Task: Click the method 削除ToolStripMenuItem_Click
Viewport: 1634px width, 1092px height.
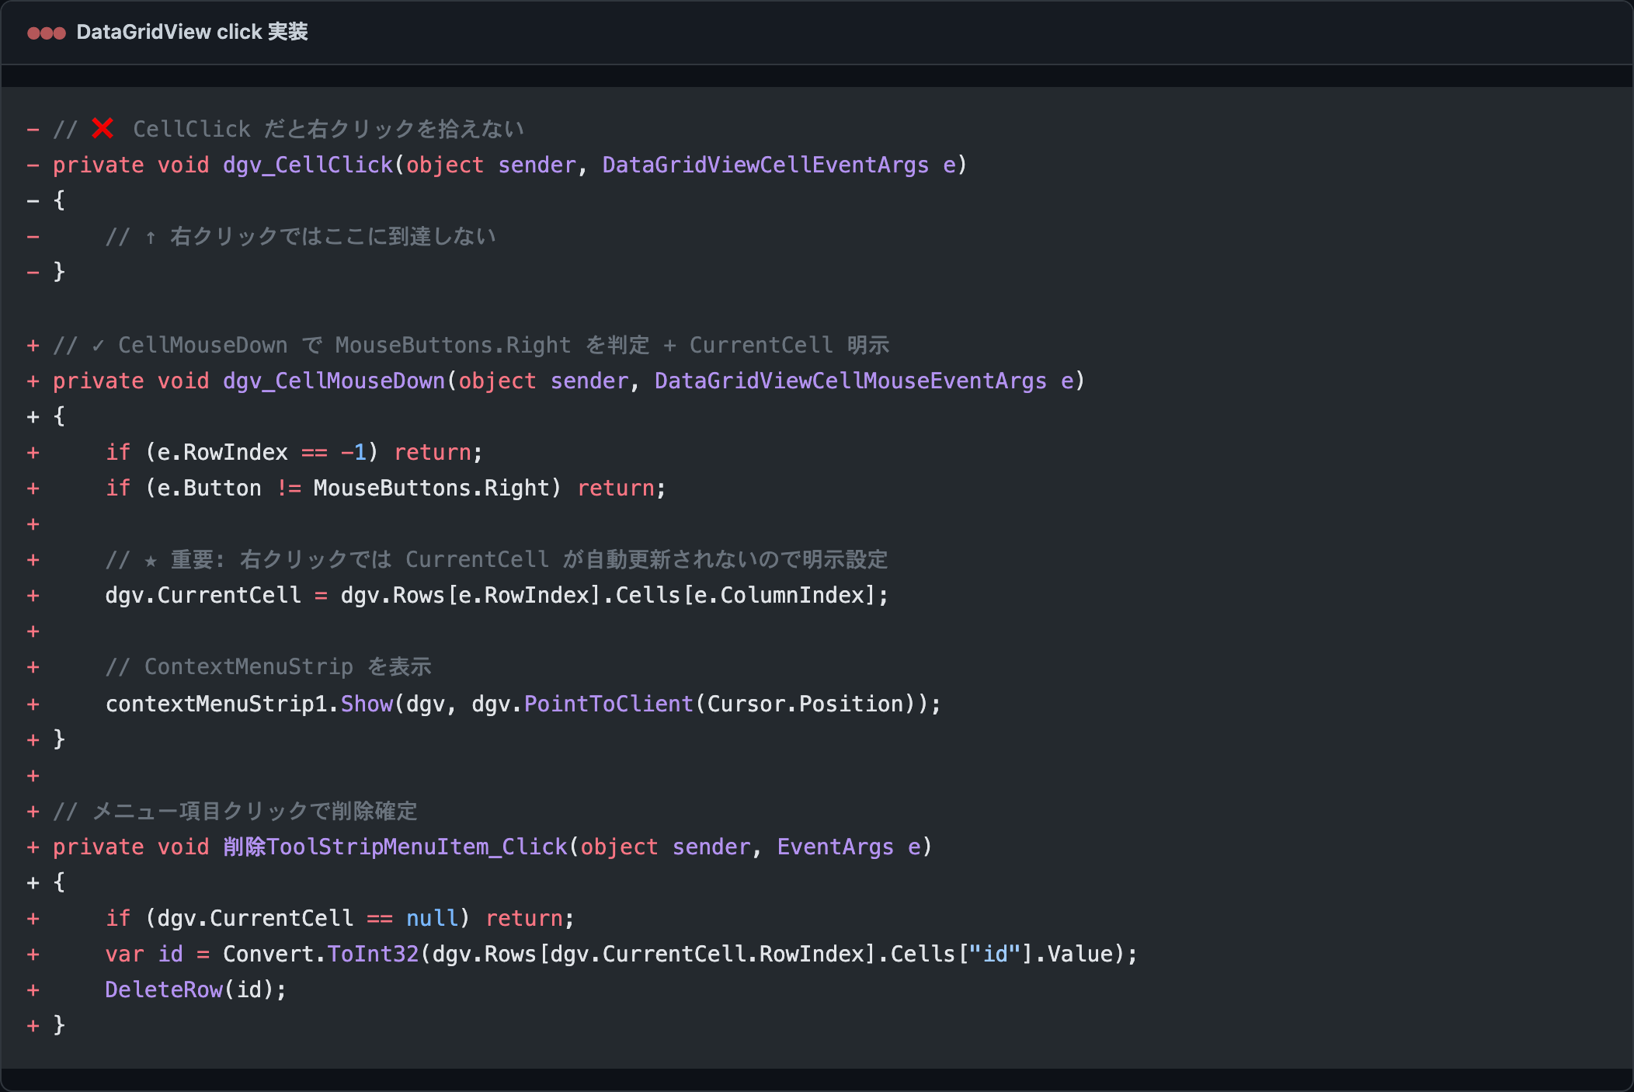Action: 395,847
